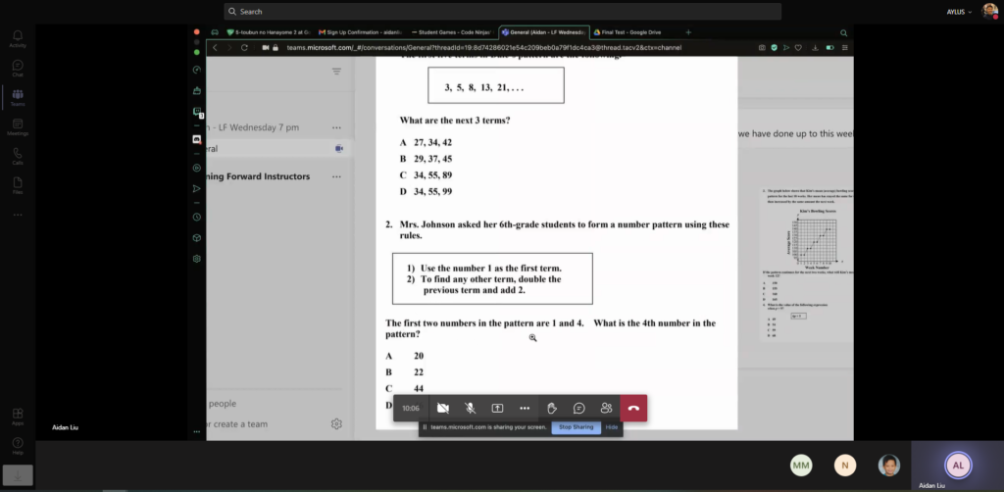Open the filter icon in teams list
The width and height of the screenshot is (1004, 492).
click(x=336, y=72)
